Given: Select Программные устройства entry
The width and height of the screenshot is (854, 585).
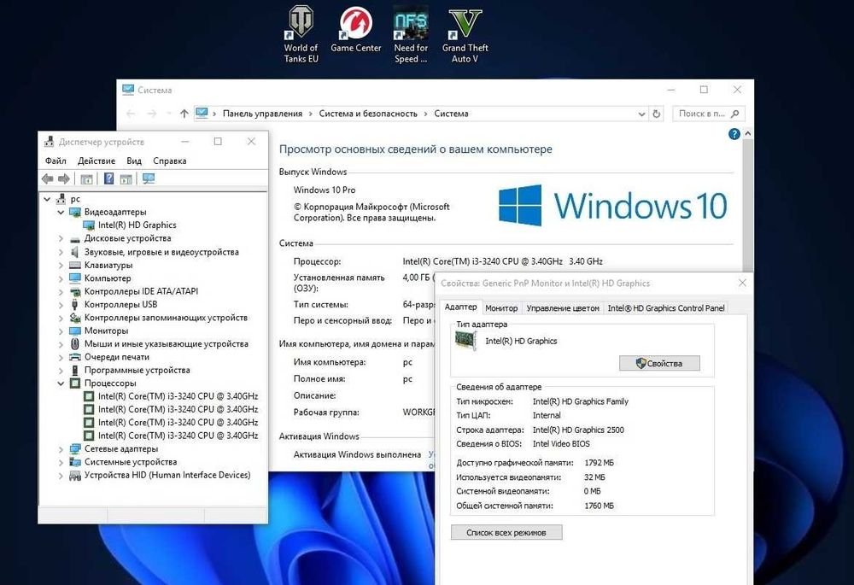Looking at the screenshot, I should click(x=137, y=370).
